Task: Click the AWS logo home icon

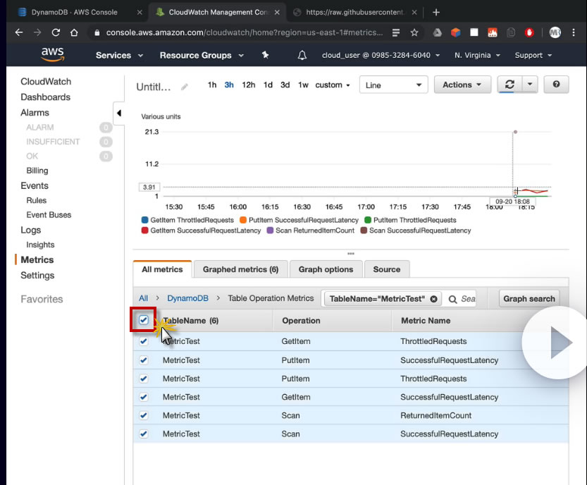Action: tap(53, 55)
